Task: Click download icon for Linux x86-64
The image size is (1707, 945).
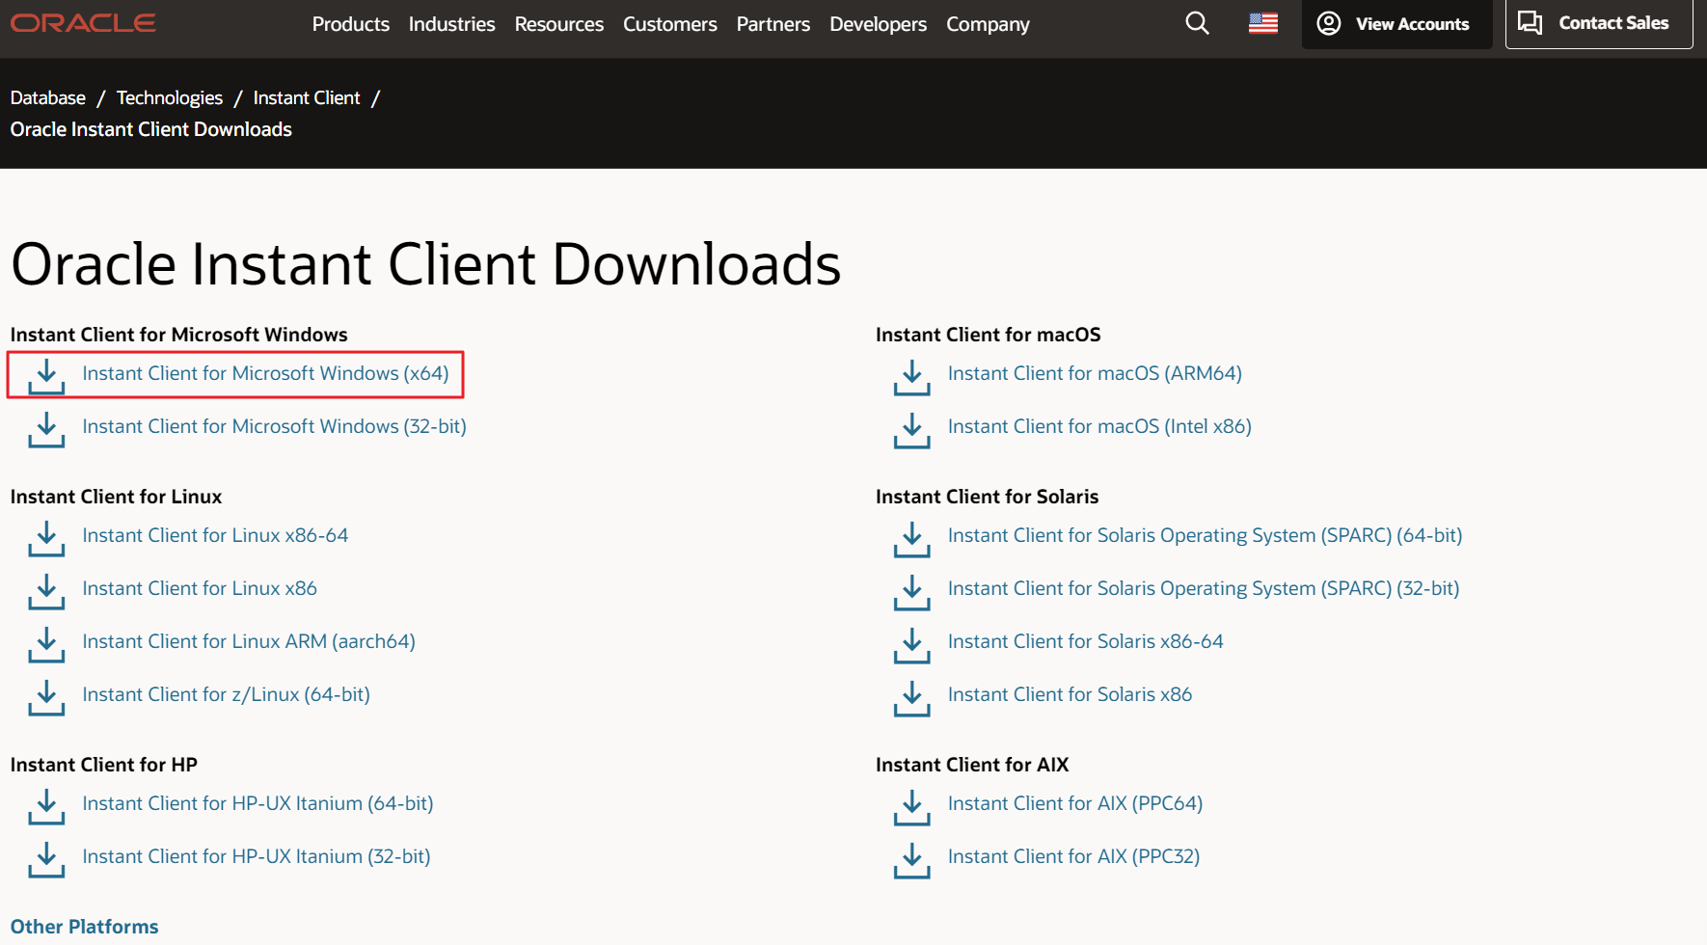Action: [46, 539]
